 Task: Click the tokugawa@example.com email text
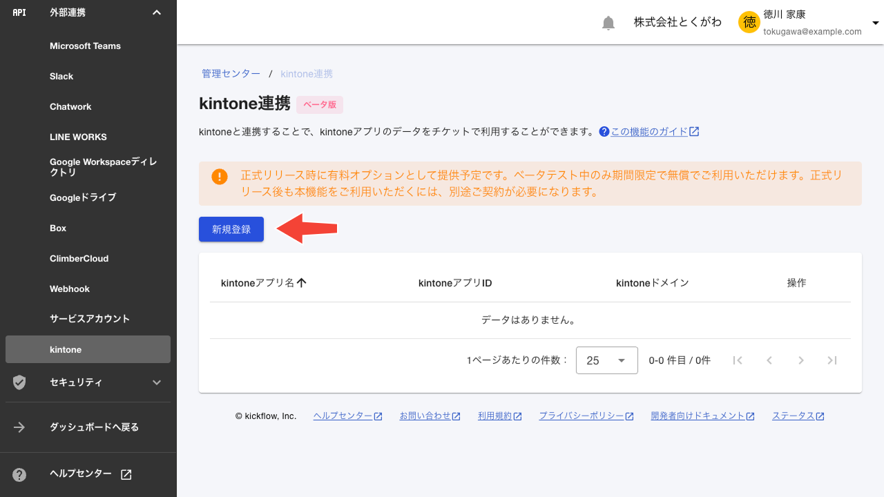point(812,32)
